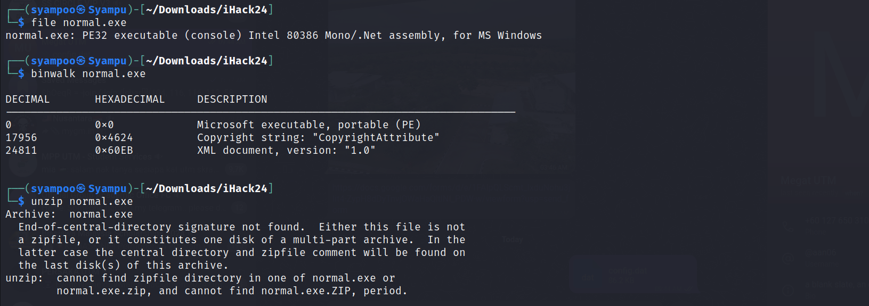Click the dollar prompt before 'binwalk normal.exe'

coord(21,73)
